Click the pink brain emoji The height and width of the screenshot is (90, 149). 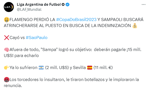pyautogui.click(x=7, y=49)
